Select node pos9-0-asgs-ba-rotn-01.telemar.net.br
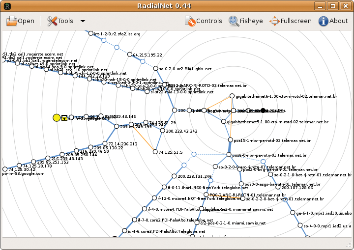This screenshot has height=250, width=354. coord(241,184)
